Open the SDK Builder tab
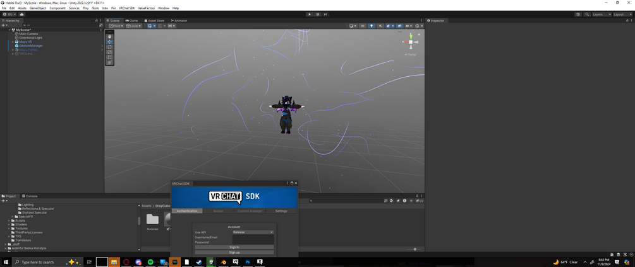The height and width of the screenshot is (267, 635). point(218,211)
